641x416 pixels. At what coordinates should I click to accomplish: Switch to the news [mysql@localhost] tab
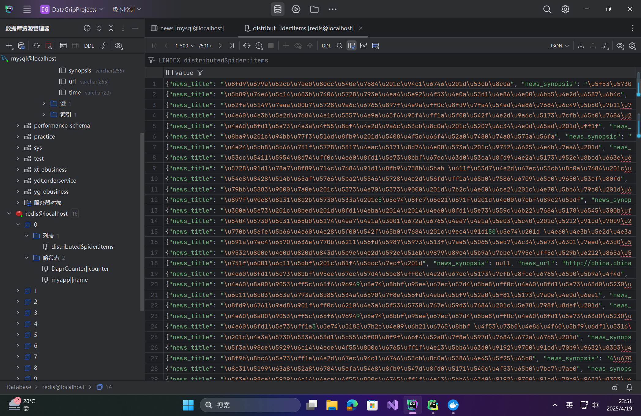click(192, 28)
